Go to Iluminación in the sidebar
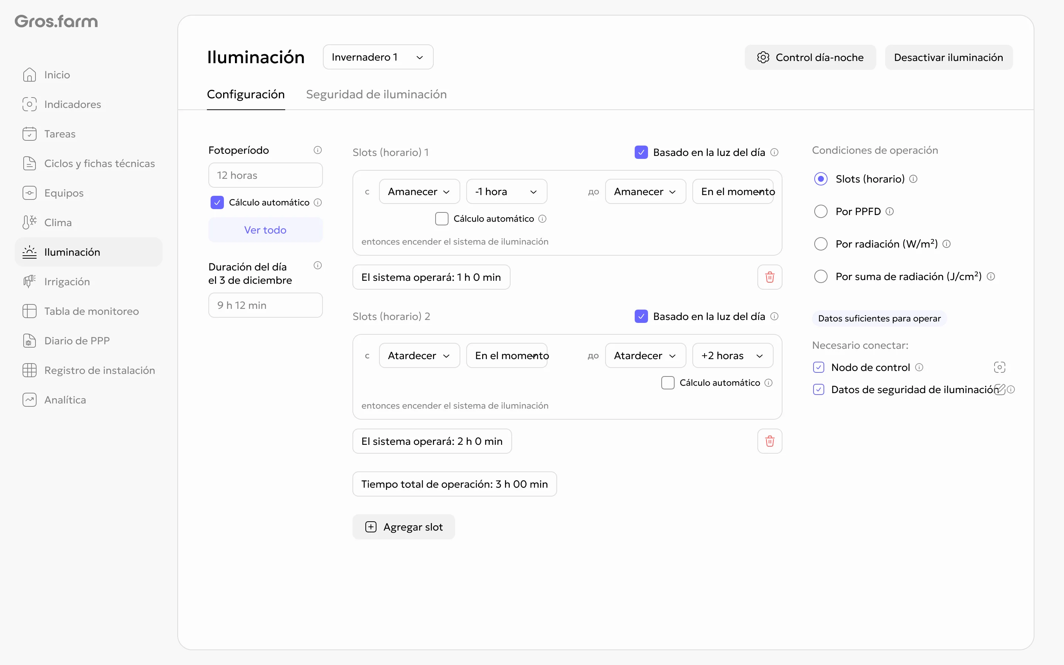Viewport: 1064px width, 665px height. pos(88,252)
